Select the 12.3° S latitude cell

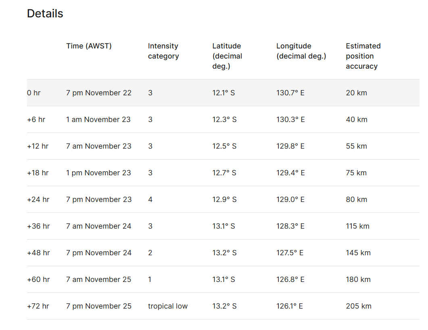coord(224,120)
